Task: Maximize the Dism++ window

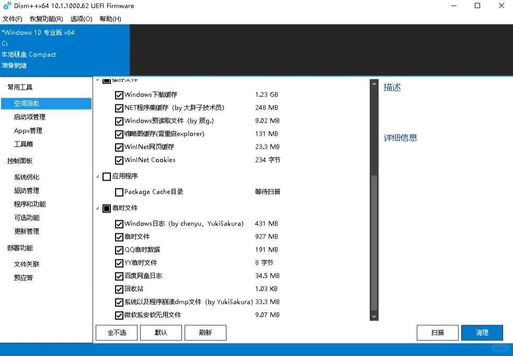Action: click(477, 6)
